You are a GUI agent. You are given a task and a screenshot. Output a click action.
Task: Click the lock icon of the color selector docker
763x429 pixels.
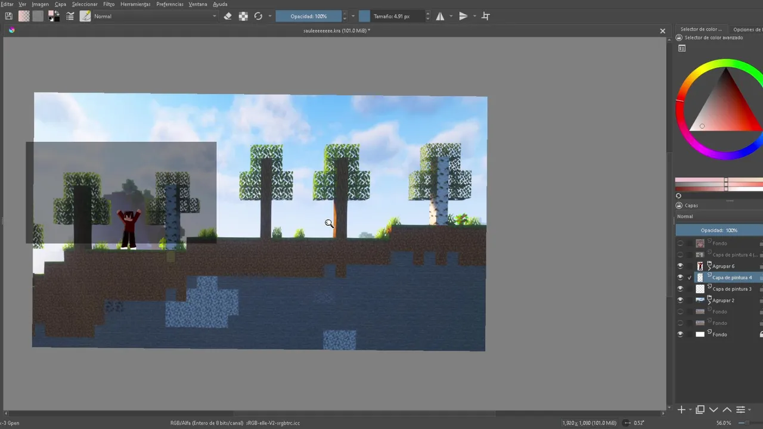[x=679, y=38]
